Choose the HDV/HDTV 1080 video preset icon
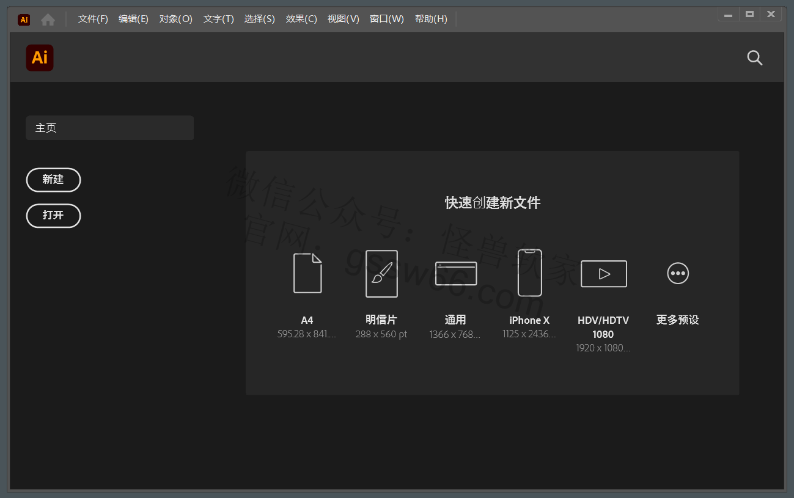Viewport: 794px width, 498px height. pos(604,274)
